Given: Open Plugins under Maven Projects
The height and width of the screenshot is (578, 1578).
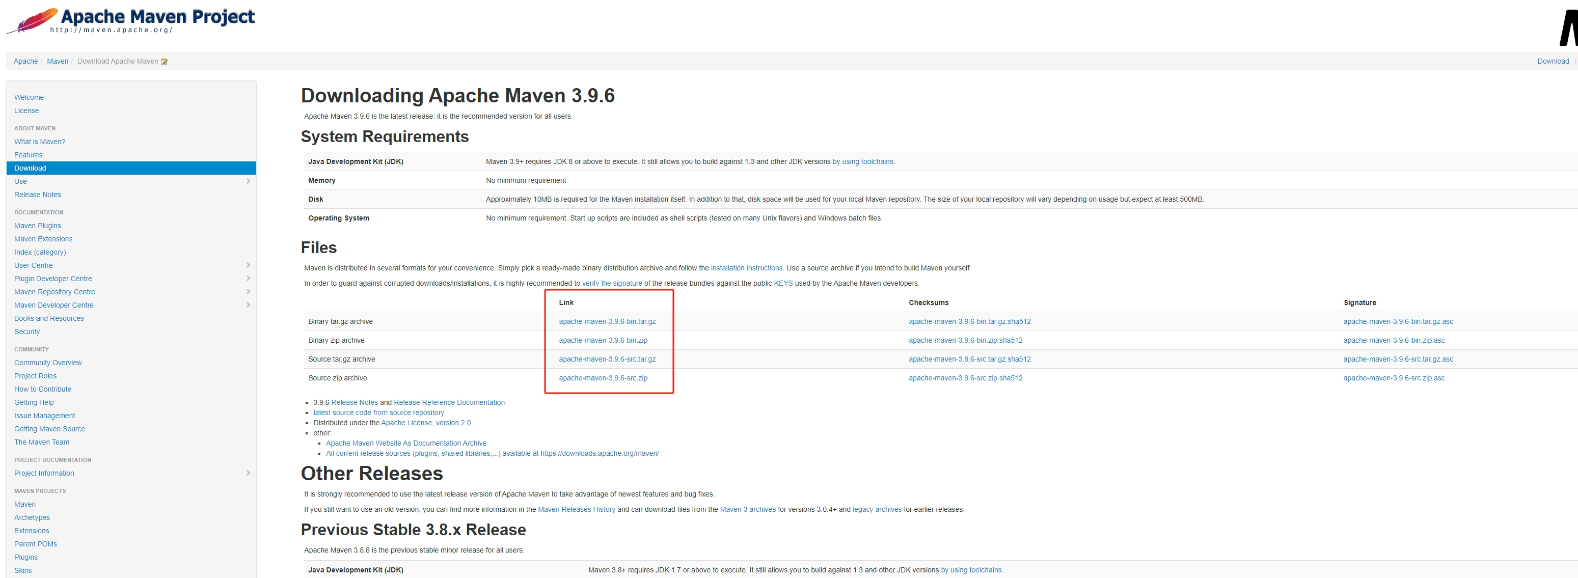Looking at the screenshot, I should point(26,557).
